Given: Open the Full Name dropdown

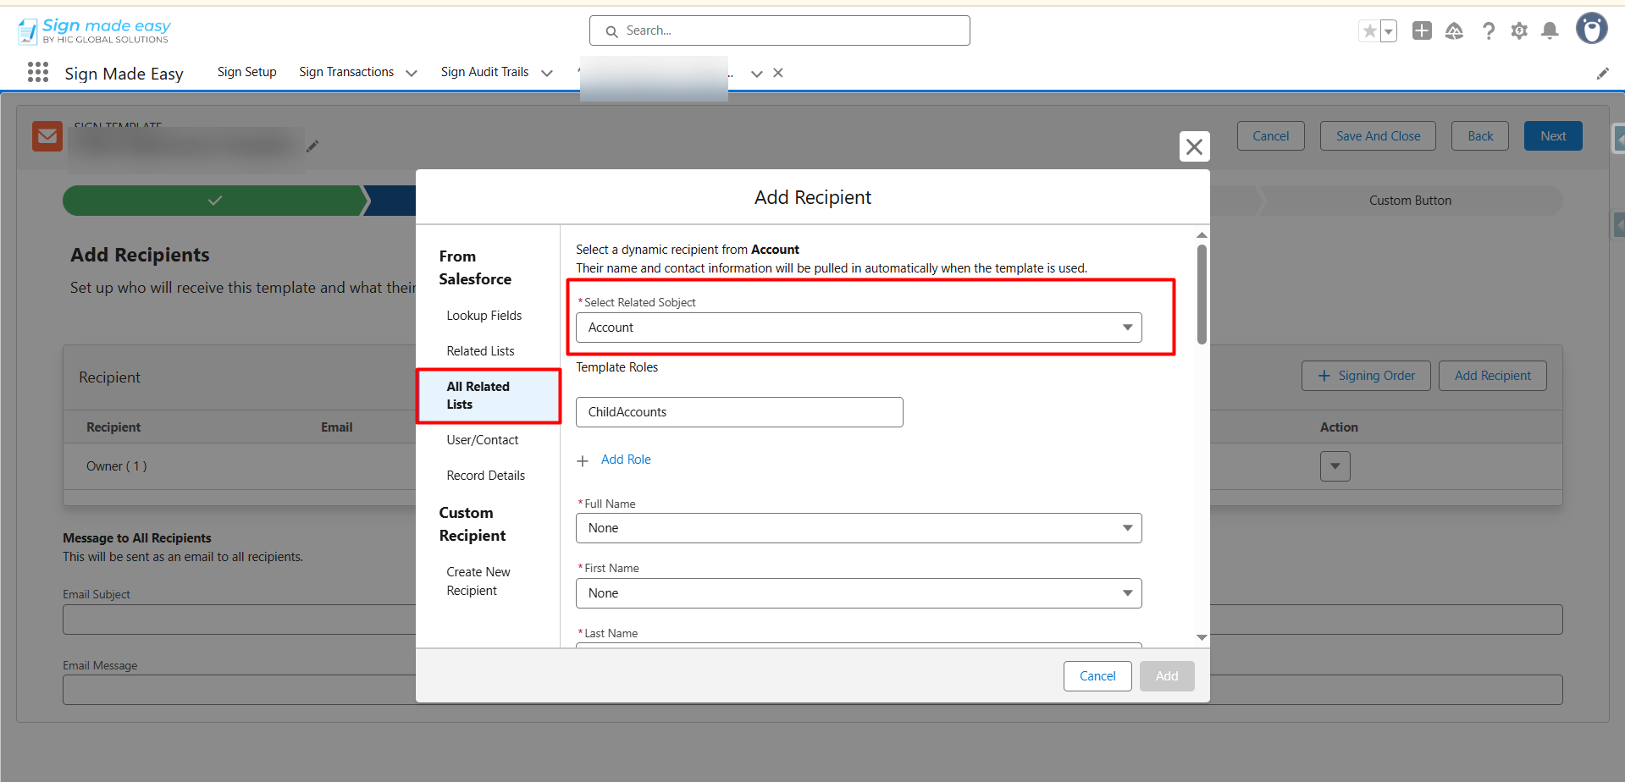Looking at the screenshot, I should coord(858,528).
